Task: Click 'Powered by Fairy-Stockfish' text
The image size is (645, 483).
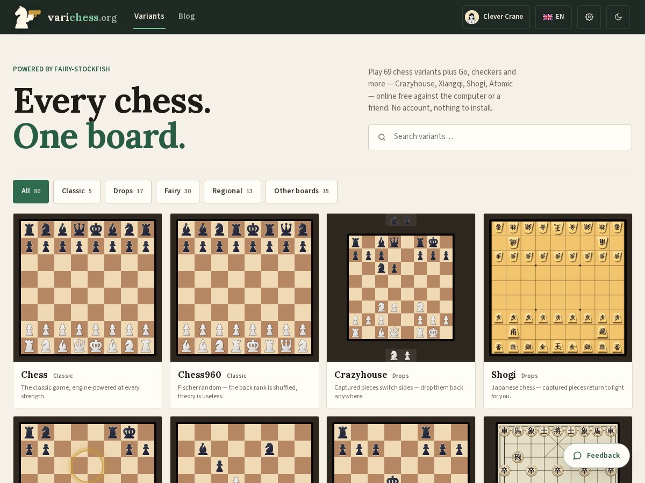Action: [61, 69]
